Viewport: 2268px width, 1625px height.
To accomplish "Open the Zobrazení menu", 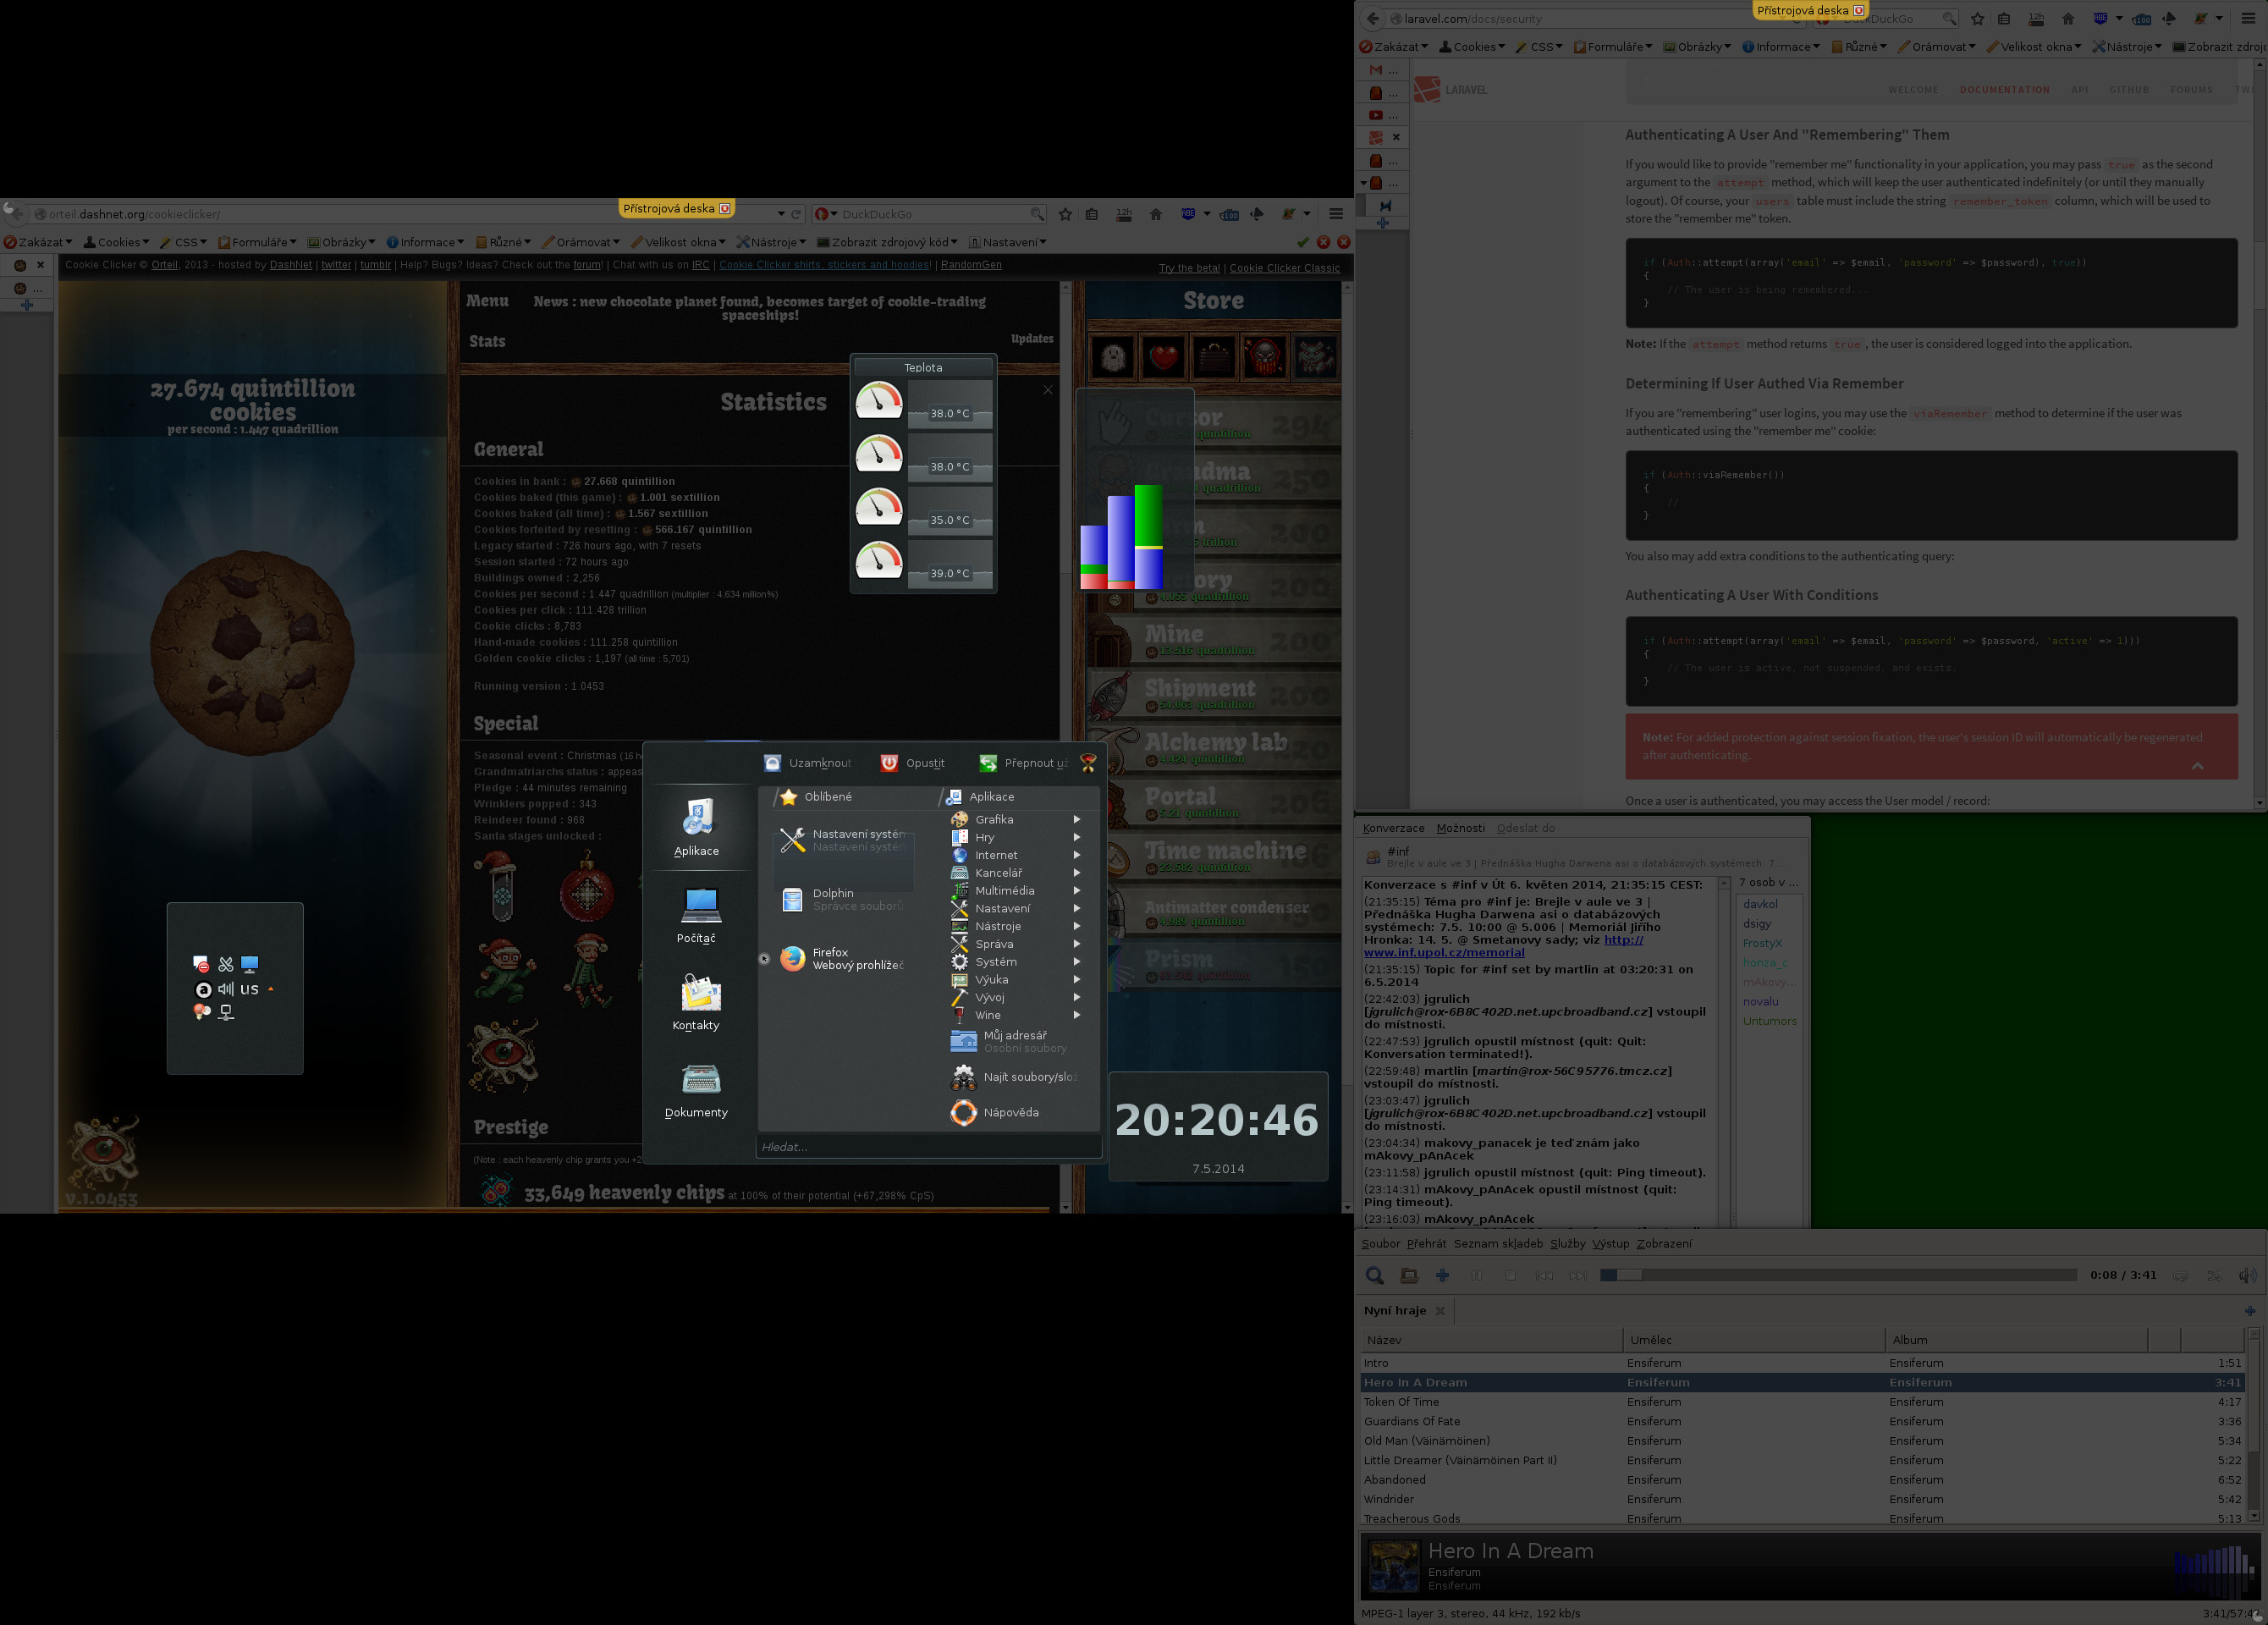I will pos(1664,1243).
